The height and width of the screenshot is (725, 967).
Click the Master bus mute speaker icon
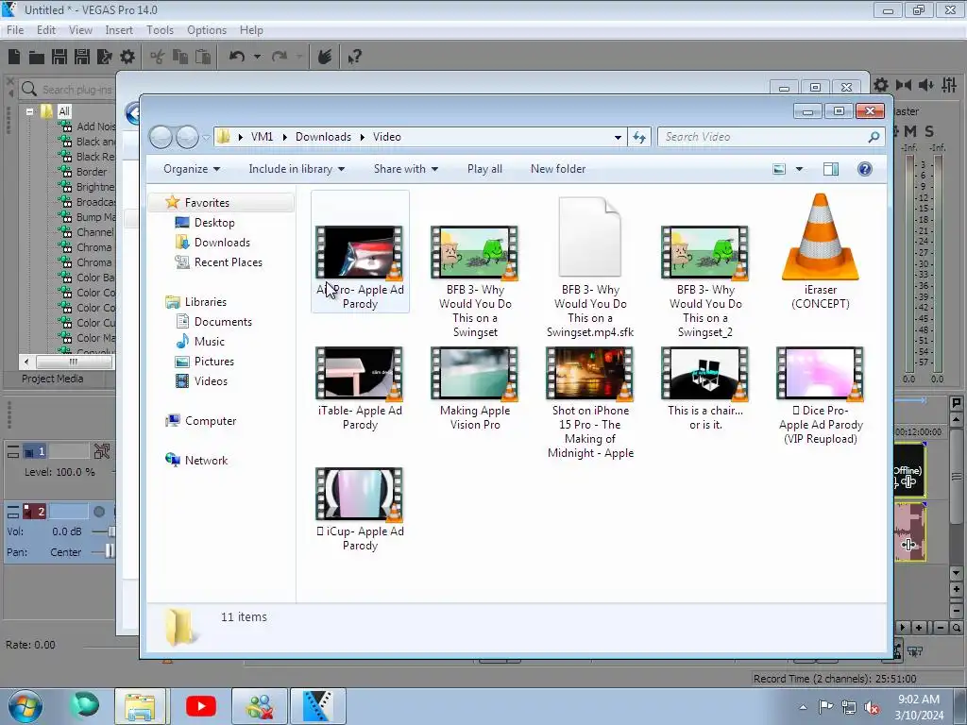pos(925,85)
